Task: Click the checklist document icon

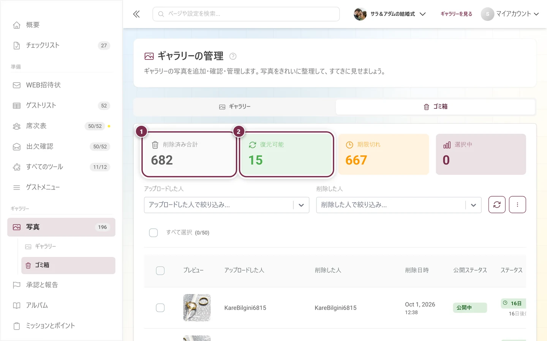Action: point(17,45)
